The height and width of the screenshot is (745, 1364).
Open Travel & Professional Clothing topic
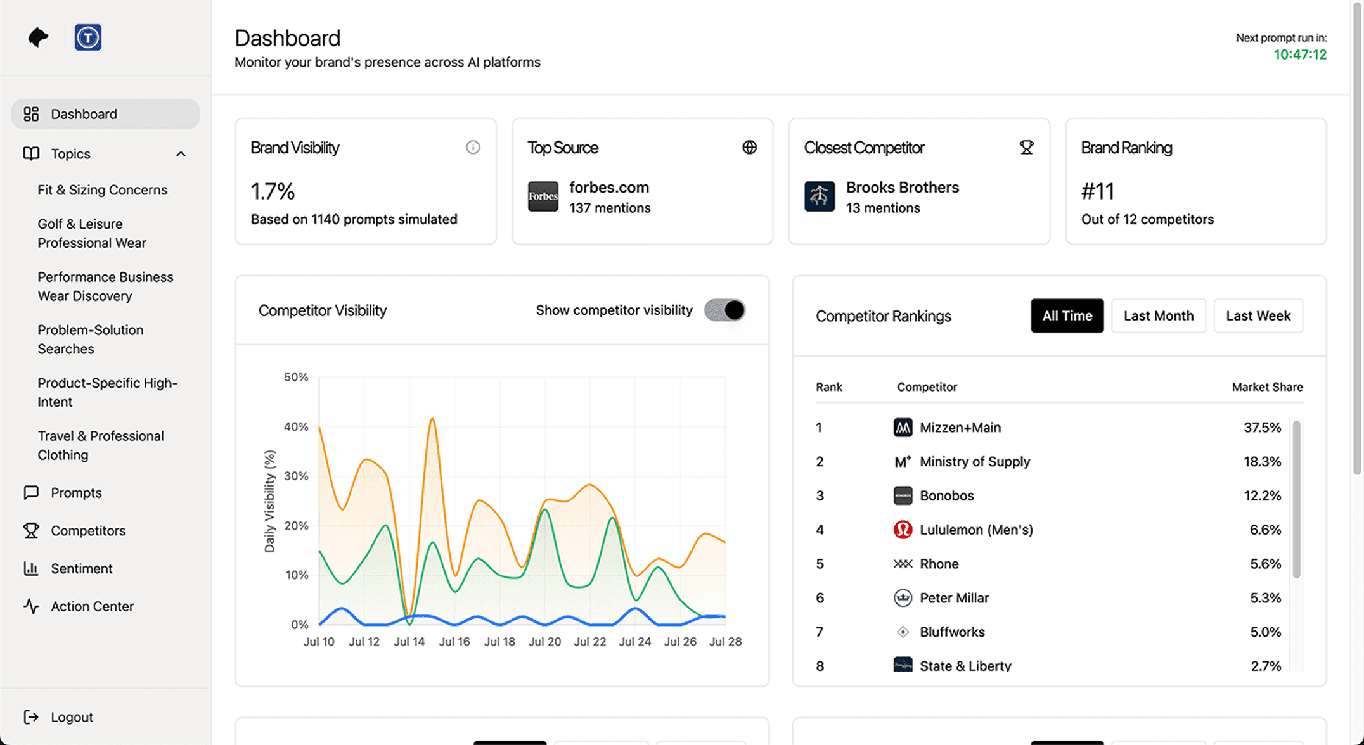pyautogui.click(x=101, y=445)
